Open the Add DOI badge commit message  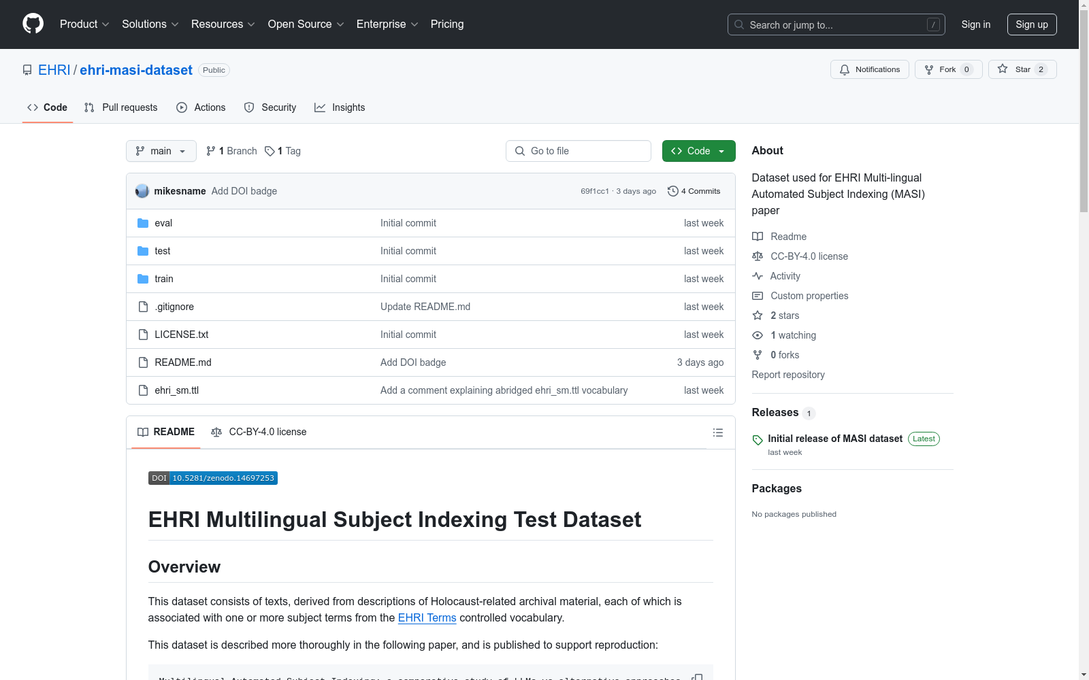(x=244, y=191)
